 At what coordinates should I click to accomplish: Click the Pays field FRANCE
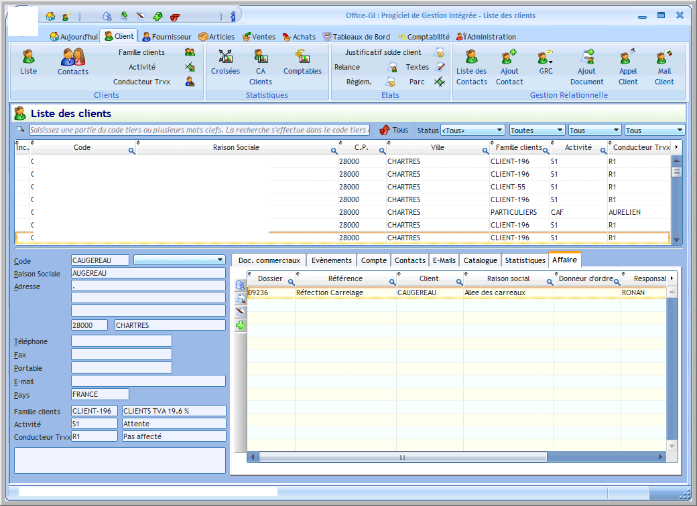coord(100,394)
